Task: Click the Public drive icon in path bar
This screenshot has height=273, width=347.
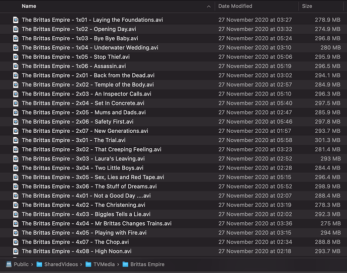Action: 9,264
